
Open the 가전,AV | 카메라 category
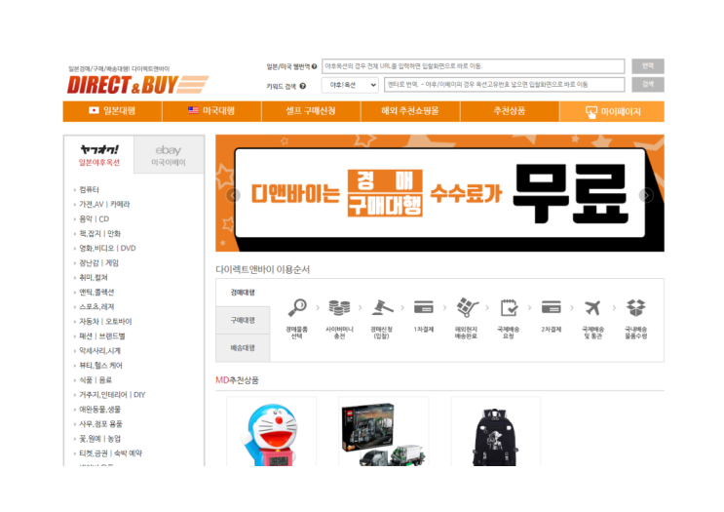pos(104,204)
